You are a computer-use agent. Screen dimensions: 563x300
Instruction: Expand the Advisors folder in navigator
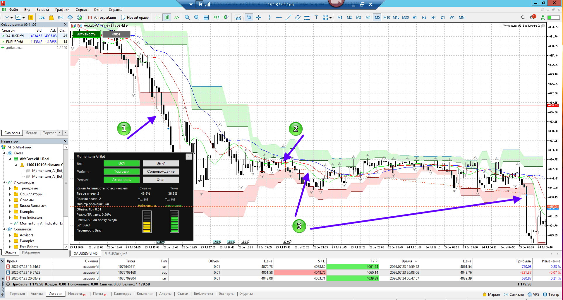pyautogui.click(x=10, y=235)
